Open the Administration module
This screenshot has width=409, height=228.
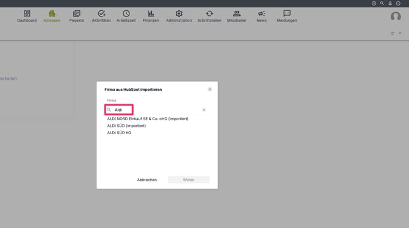pos(179,16)
